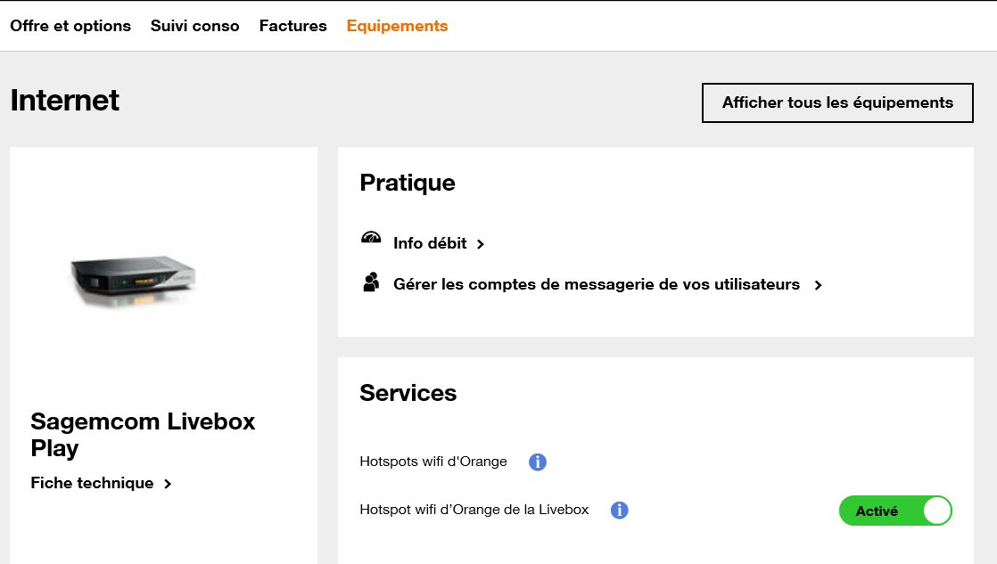This screenshot has height=564, width=997.
Task: Click the speedometer icon beside Info débit
Action: coord(371,238)
